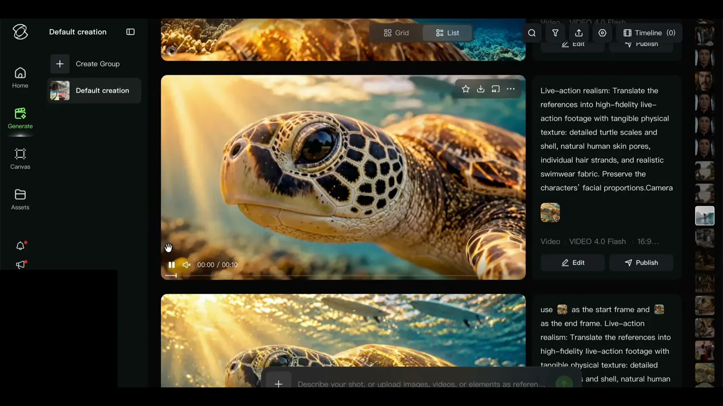This screenshot has width=723, height=406.
Task: Click the 'use … as the start frame' prompt text
Action: [x=606, y=344]
